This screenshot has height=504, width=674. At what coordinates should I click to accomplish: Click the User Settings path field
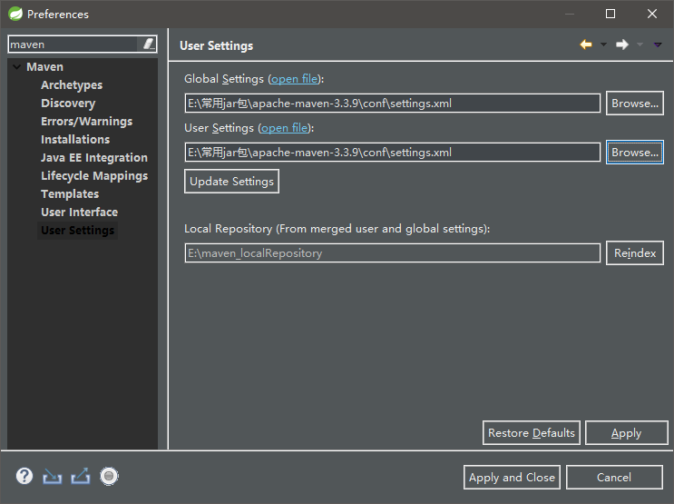click(x=392, y=153)
